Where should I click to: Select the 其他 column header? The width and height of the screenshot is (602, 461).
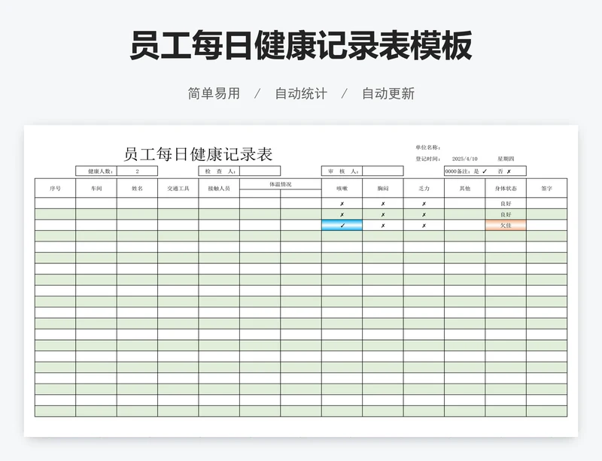(x=465, y=188)
